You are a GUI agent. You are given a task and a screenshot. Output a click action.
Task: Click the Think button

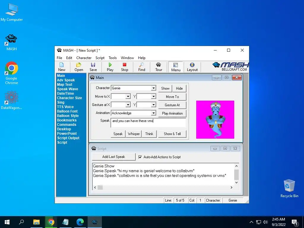tap(149, 134)
